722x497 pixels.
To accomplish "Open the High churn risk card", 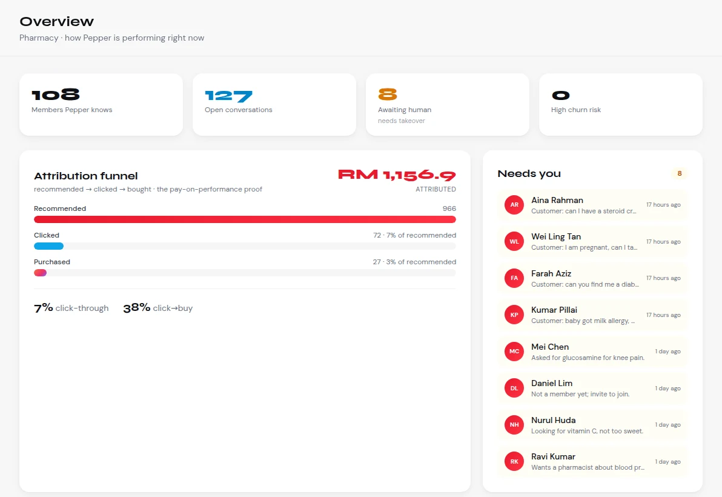I will coord(620,105).
